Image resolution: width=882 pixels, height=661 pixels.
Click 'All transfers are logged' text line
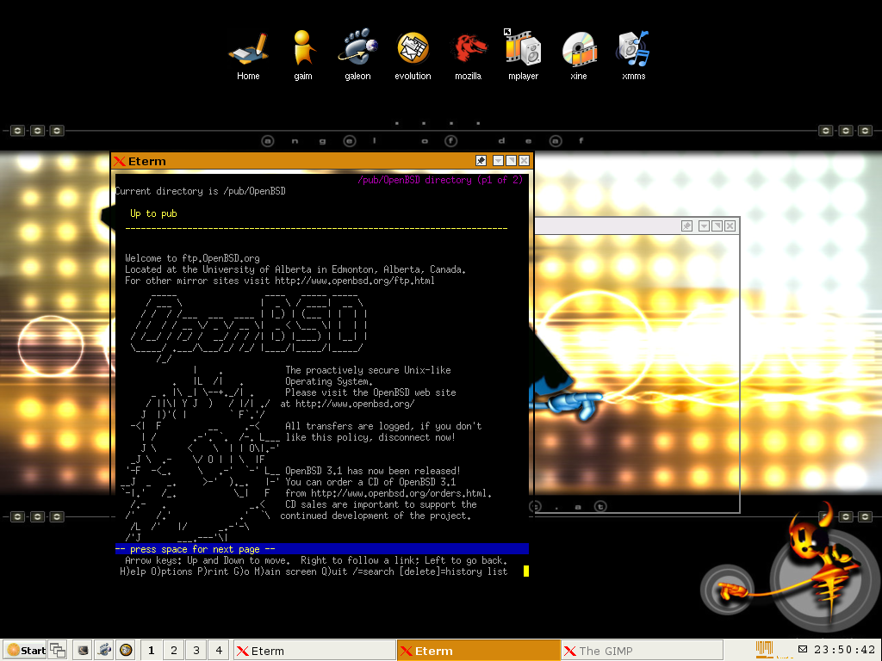click(x=383, y=426)
